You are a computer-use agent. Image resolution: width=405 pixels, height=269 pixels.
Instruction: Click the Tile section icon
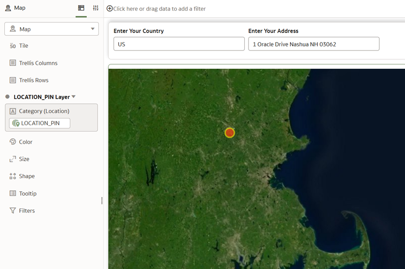pos(13,45)
